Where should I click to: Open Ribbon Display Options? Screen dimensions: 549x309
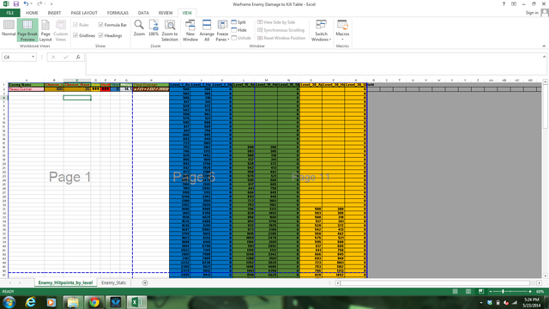[x=514, y=3]
